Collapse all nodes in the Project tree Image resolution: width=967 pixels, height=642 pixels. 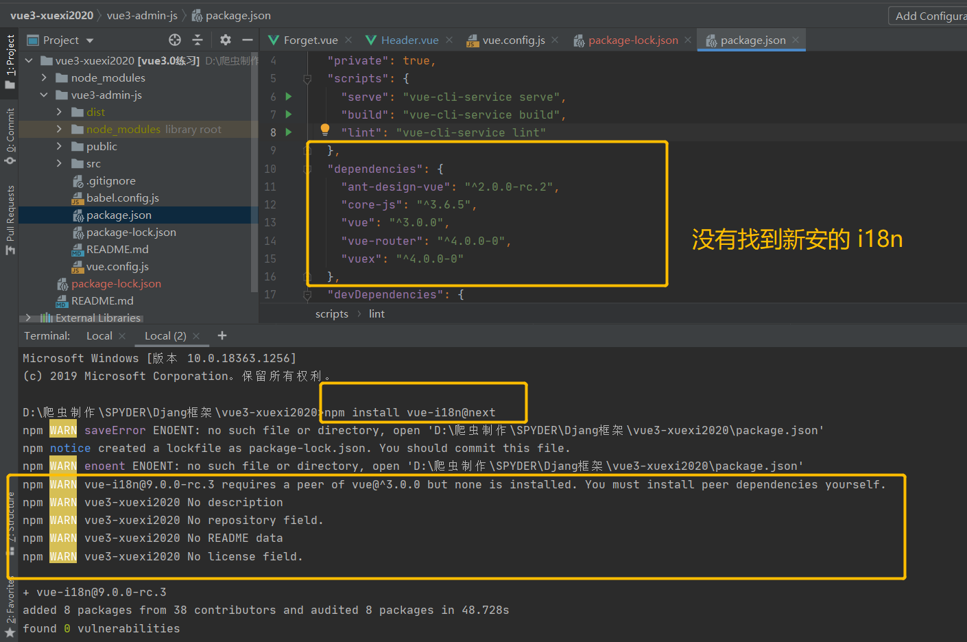198,40
